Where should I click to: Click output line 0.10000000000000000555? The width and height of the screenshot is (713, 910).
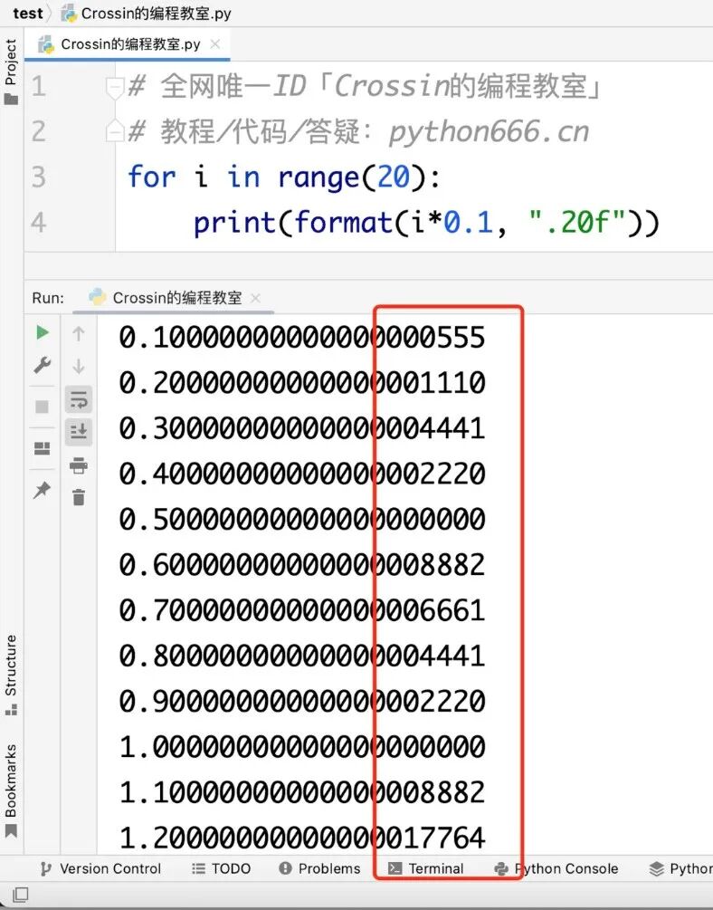(x=301, y=337)
